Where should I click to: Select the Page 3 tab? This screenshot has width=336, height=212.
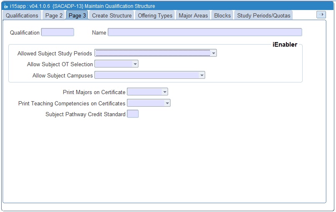click(77, 15)
